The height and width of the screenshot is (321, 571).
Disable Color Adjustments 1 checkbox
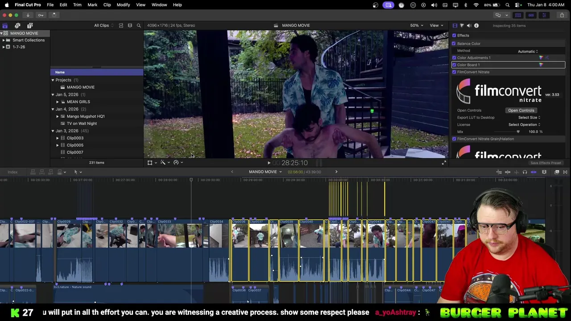click(454, 58)
